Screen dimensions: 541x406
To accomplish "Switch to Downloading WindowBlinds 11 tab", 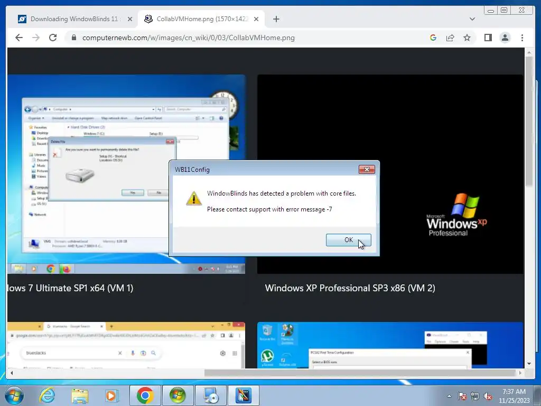I will pyautogui.click(x=74, y=19).
